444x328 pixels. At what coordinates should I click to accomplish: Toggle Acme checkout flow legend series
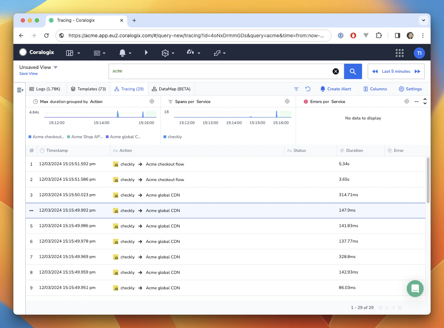point(48,137)
